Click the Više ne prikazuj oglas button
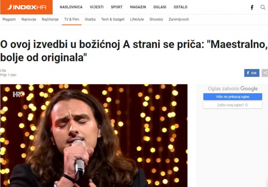Image resolution: width=268 pixels, height=187 pixels. click(233, 97)
